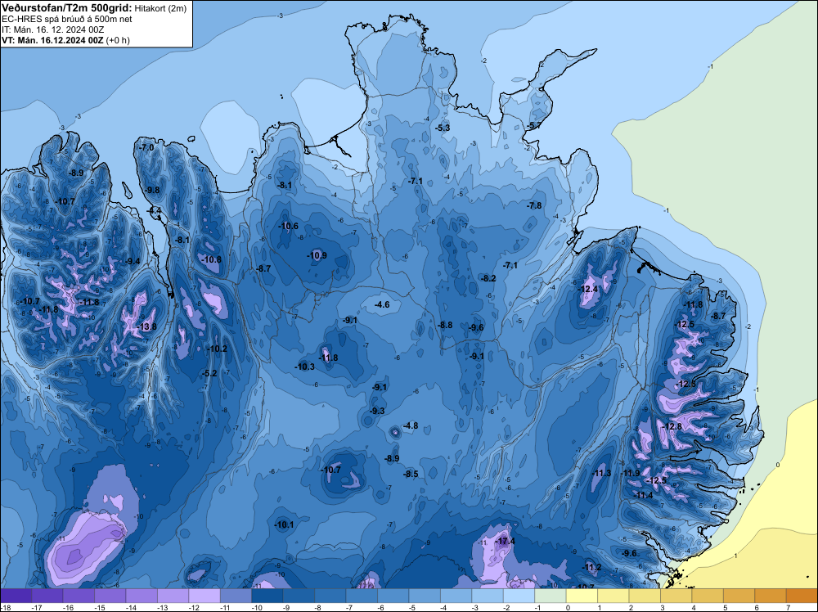Click the -10.3 temperature value on the map

point(304,367)
